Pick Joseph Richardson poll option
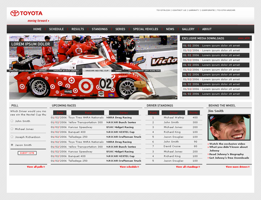261x200 pixels. click(x=12, y=137)
